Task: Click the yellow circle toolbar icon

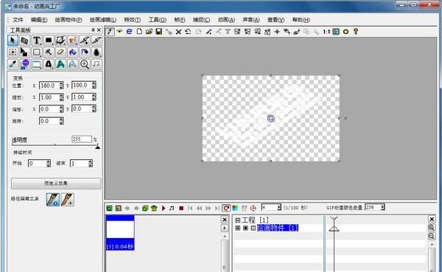Action: pyautogui.click(x=346, y=32)
